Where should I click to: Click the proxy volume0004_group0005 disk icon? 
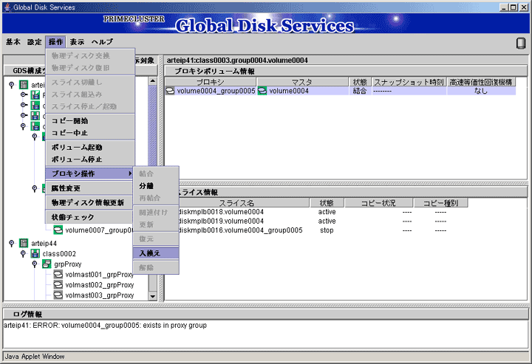(x=170, y=91)
